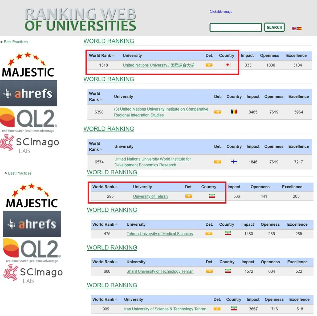Click the Belgium flag in the rank 6398 row
317x316 pixels.
tap(234, 112)
